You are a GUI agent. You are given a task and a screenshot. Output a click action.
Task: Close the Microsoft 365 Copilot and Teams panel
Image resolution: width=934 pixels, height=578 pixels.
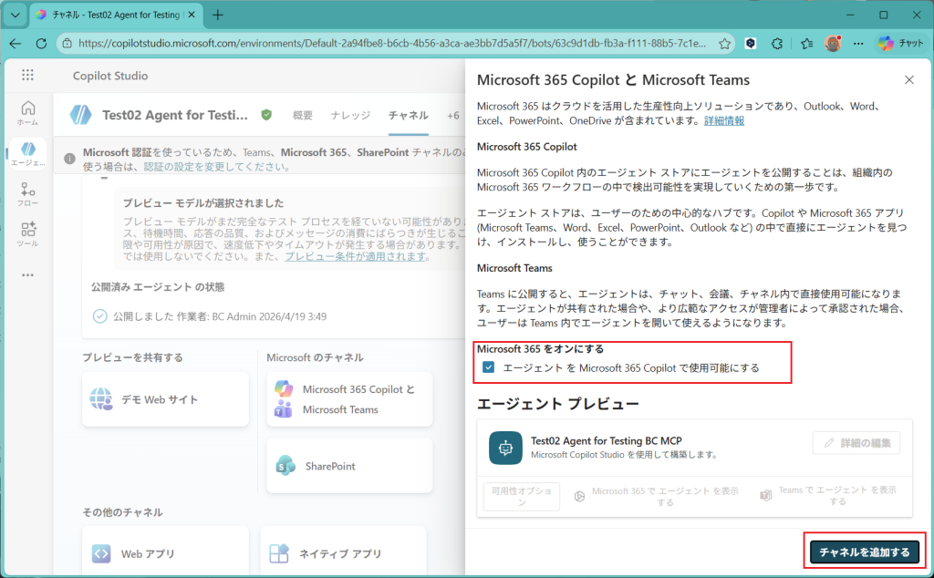(x=908, y=80)
